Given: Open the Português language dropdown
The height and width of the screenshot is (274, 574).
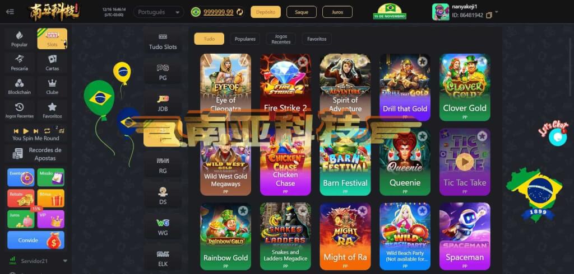Looking at the screenshot, I should (x=159, y=12).
